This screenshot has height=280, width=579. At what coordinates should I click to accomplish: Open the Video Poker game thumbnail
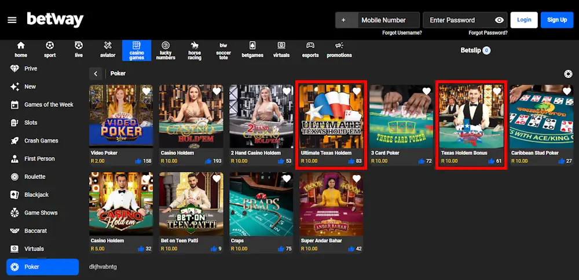121,117
